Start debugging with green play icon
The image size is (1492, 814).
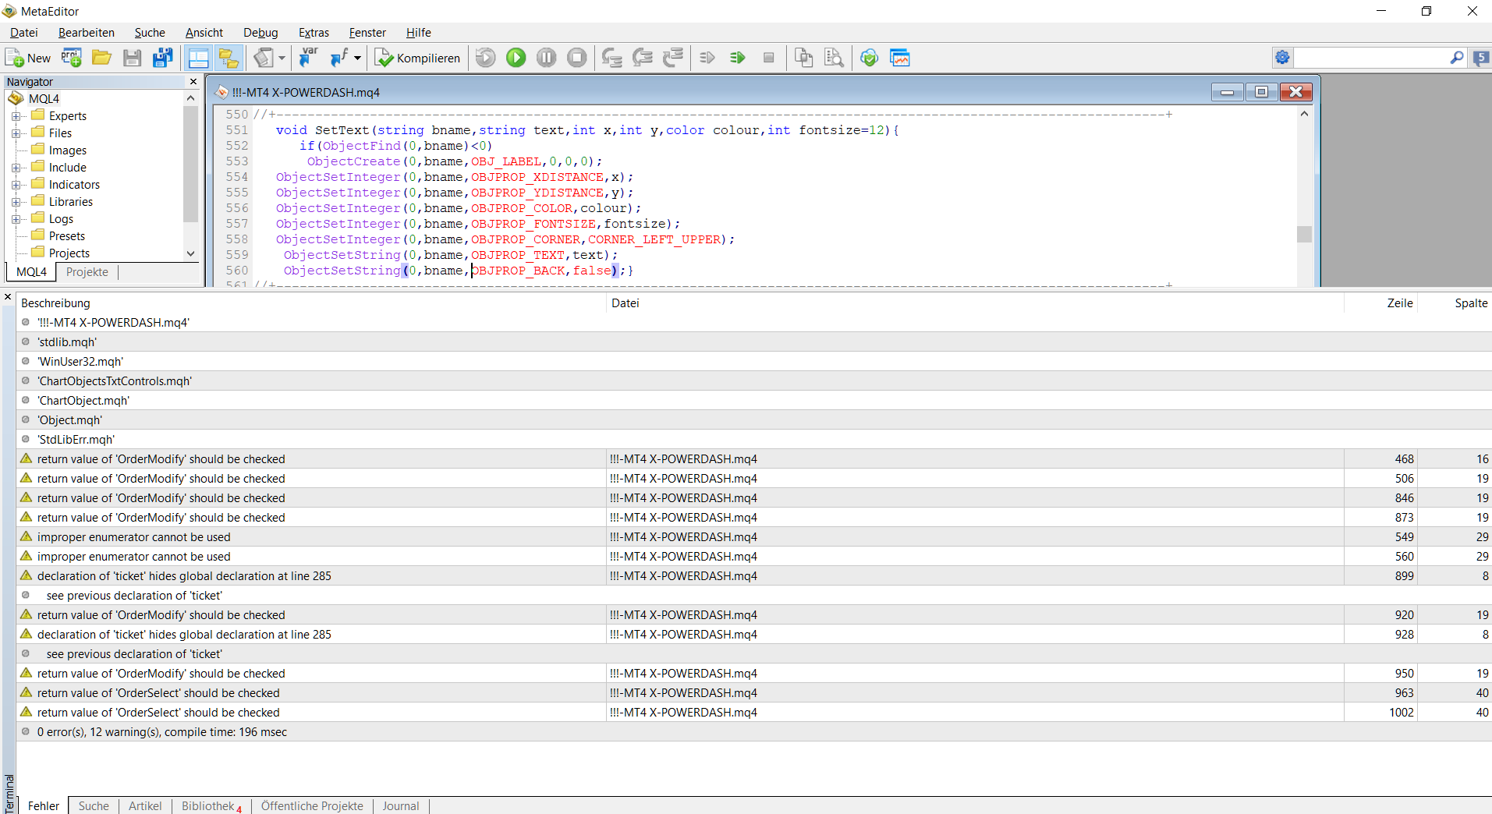(x=516, y=58)
